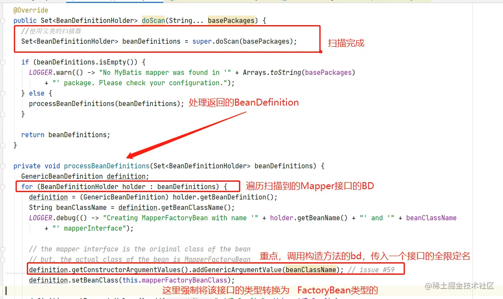Click the setBeanClass method call

click(x=95, y=280)
